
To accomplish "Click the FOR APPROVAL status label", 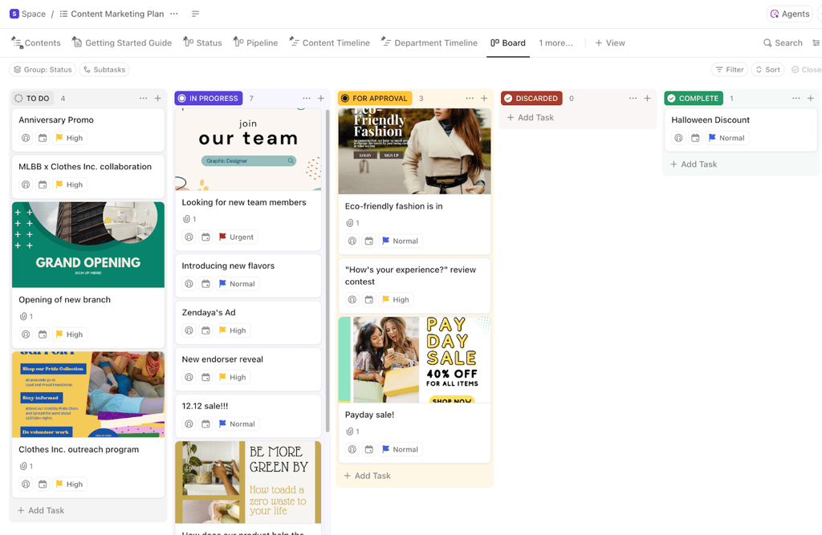I will (x=375, y=99).
